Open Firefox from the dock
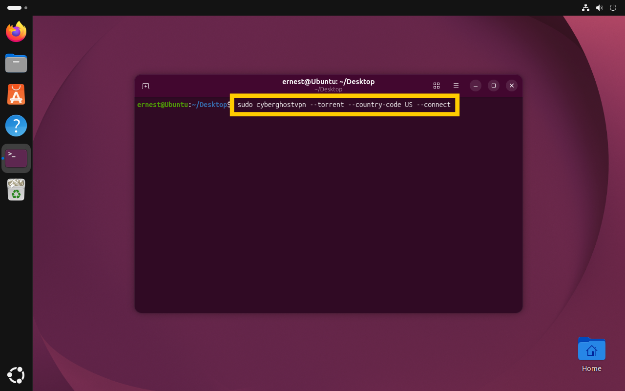Screen dimensions: 625x391 pyautogui.click(x=16, y=32)
